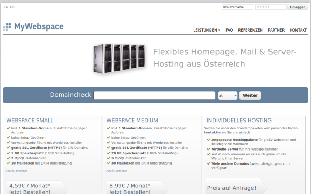Switch language to EN
This screenshot has height=194, width=311.
[6, 7]
